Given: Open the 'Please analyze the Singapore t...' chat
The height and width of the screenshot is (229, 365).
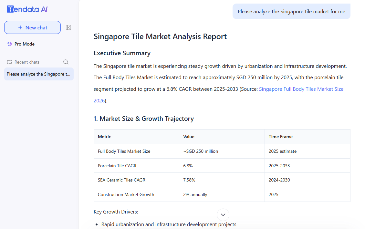Looking at the screenshot, I should tap(39, 74).
